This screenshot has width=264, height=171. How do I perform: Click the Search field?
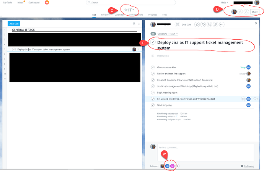tap(131, 3)
